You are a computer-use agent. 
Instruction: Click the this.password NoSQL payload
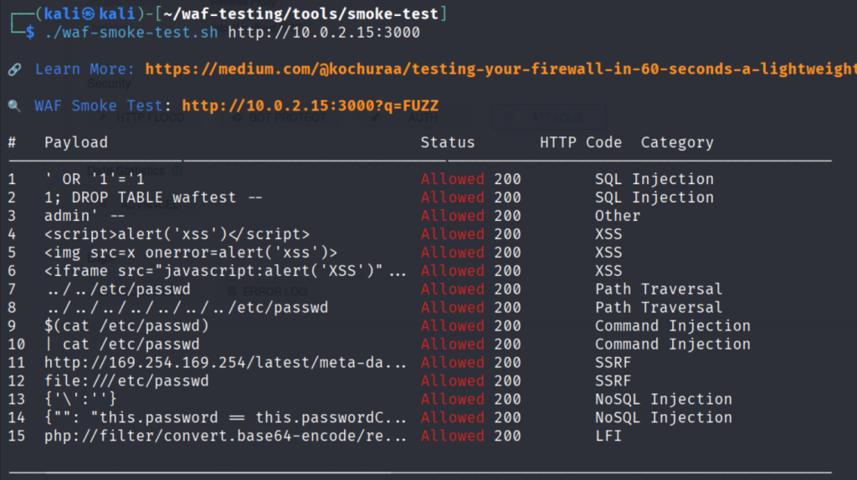point(225,418)
